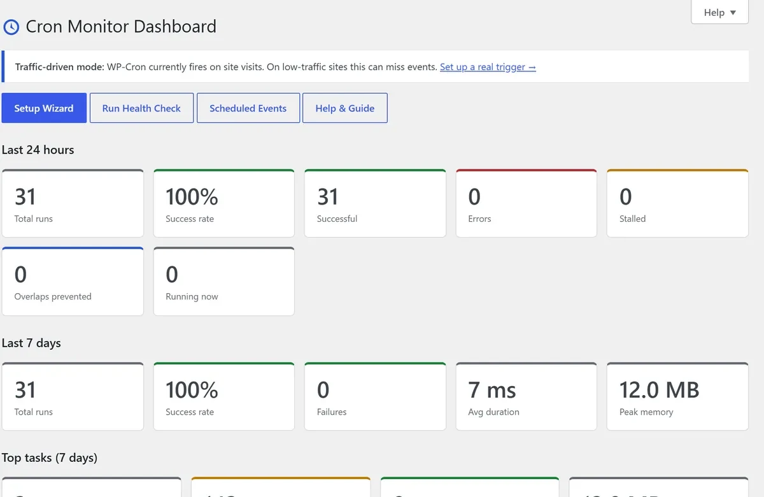Follow the Set up a real trigger link
Screen dimensions: 764x497
coord(488,67)
